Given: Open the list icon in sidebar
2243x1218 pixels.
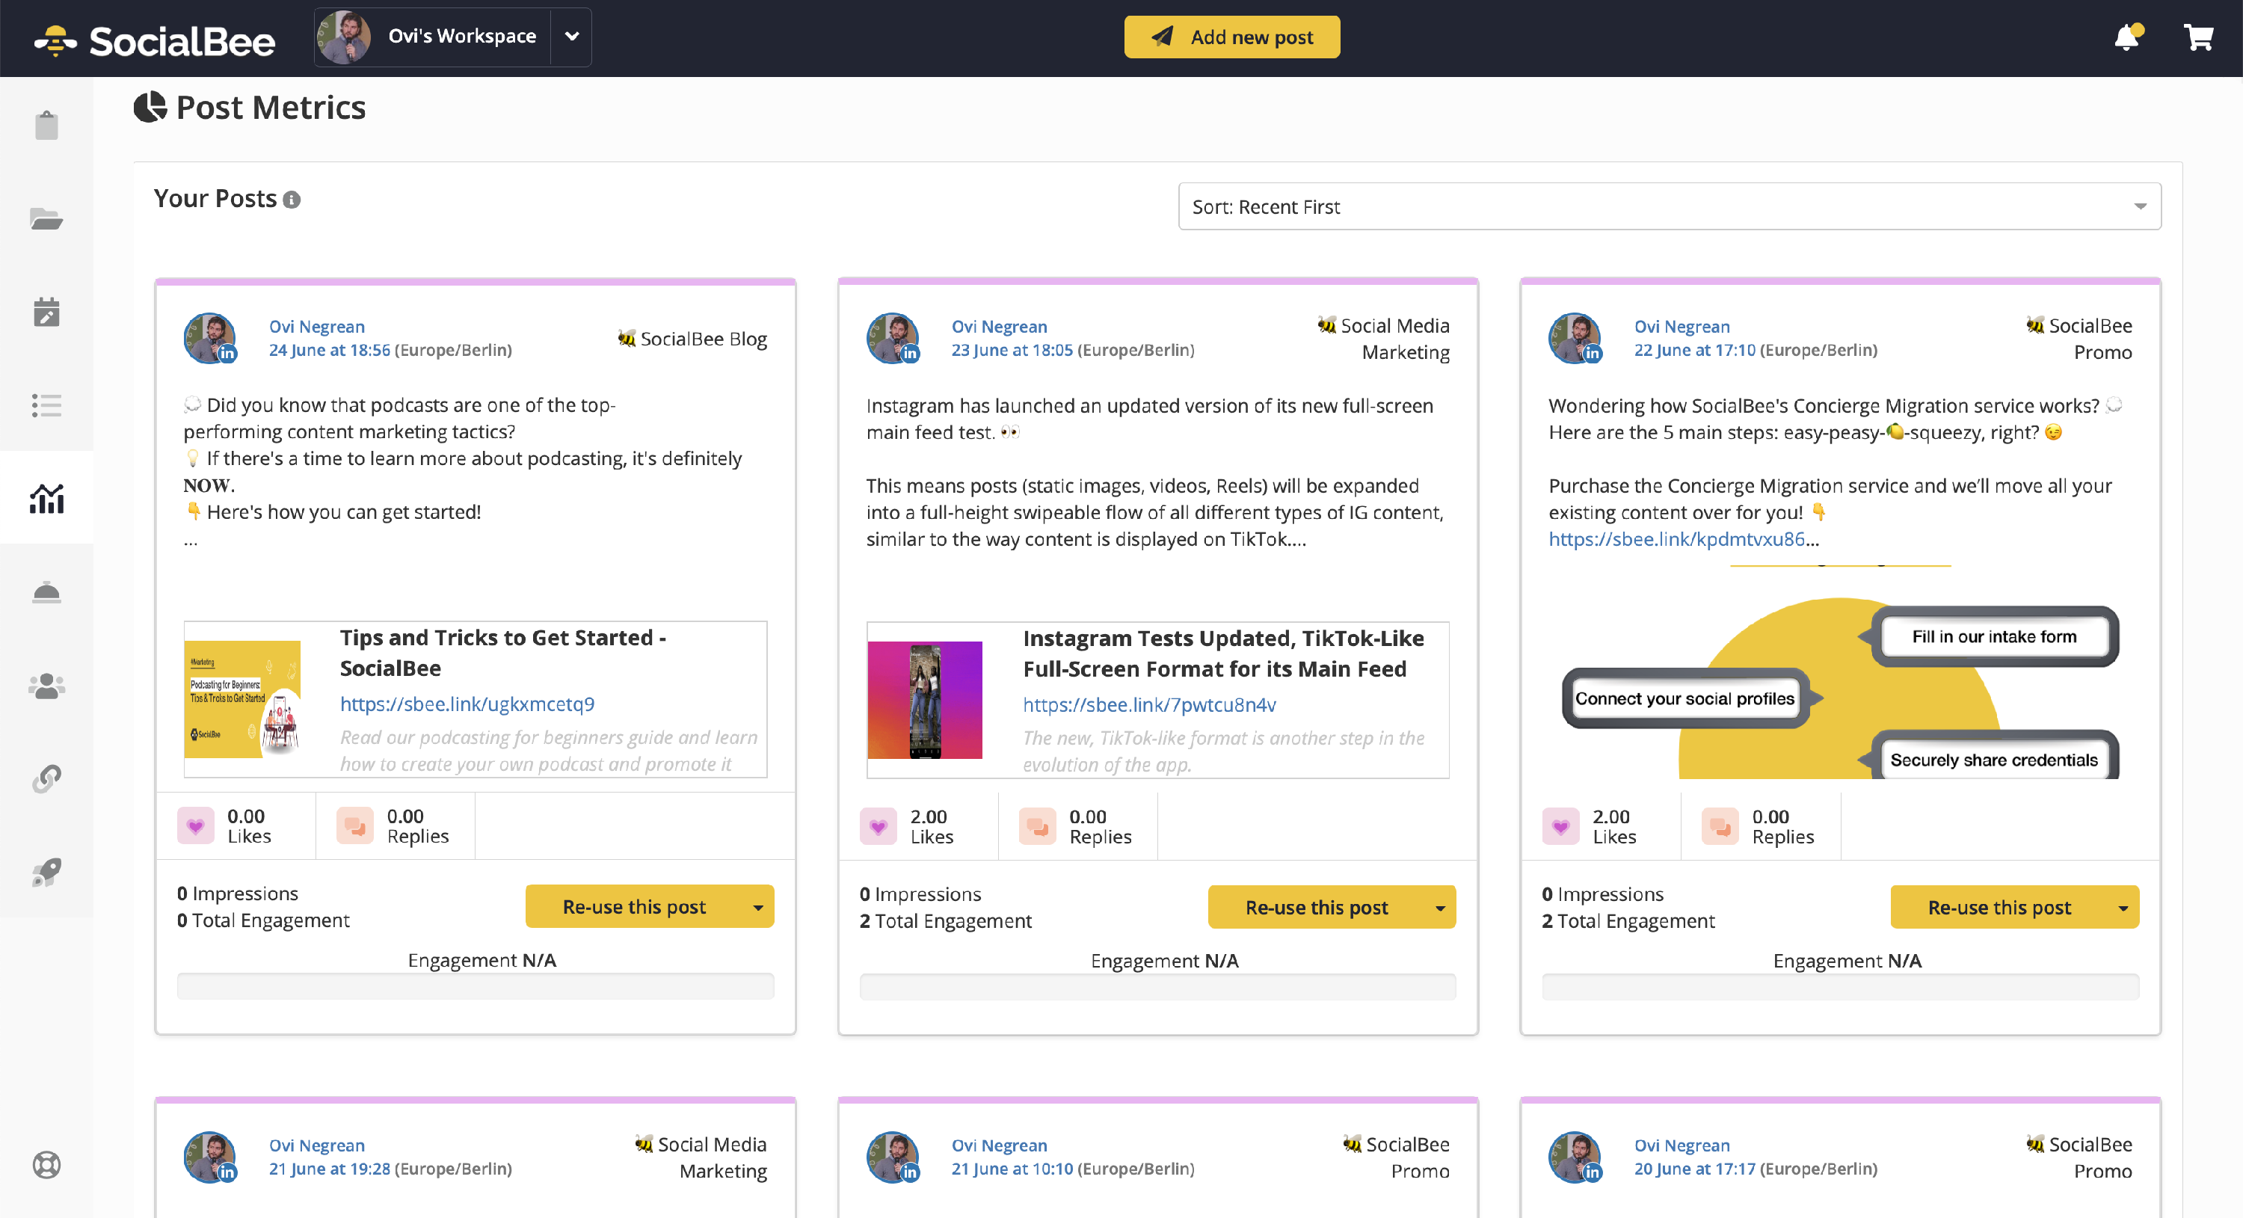Looking at the screenshot, I should [x=46, y=405].
